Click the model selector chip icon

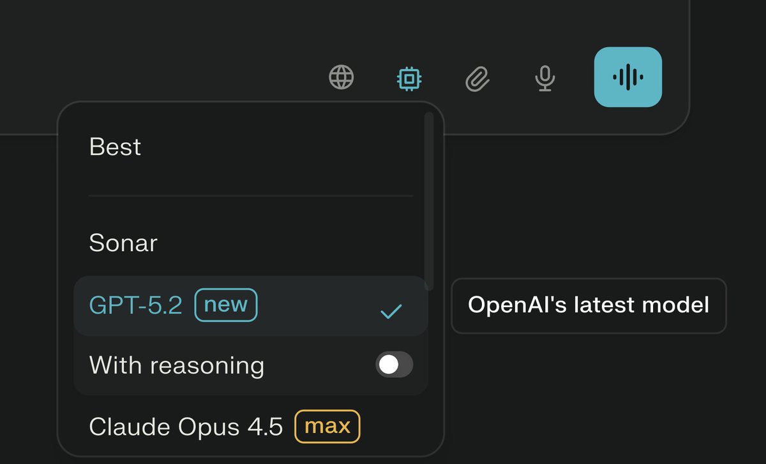409,78
